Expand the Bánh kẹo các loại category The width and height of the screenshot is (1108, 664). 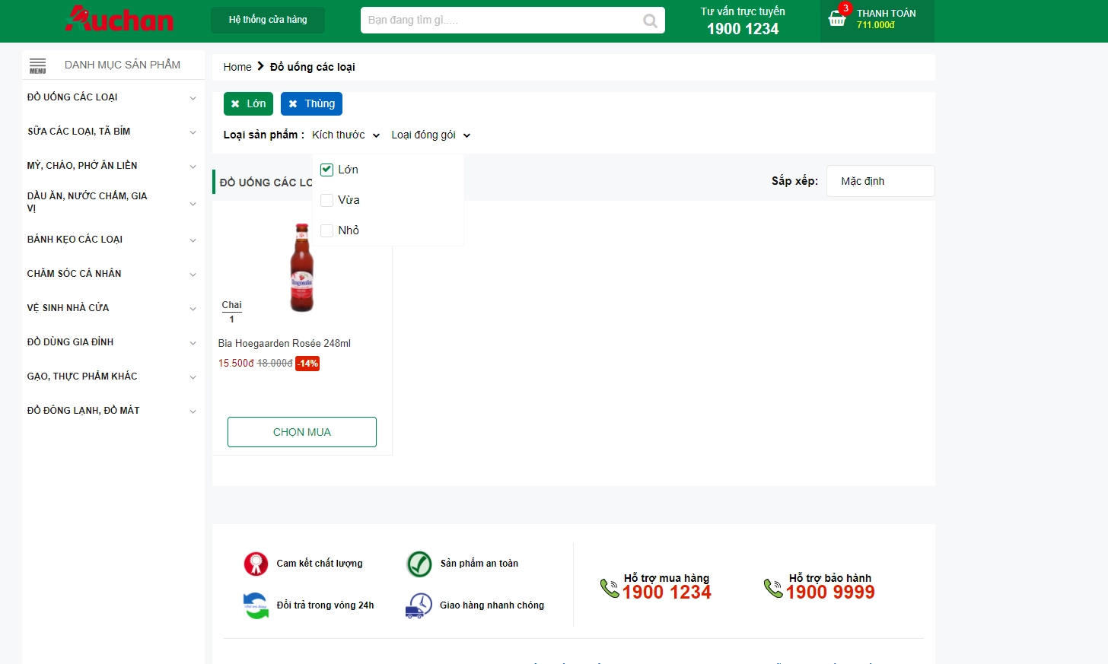point(193,240)
